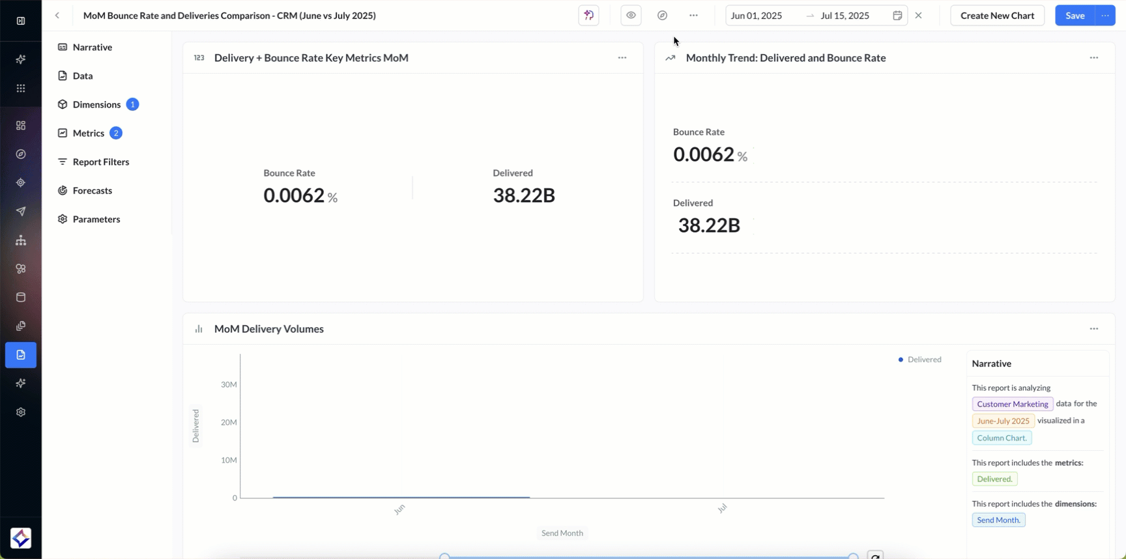
Task: Open the apps grid icon in left rail
Action: pos(21,89)
